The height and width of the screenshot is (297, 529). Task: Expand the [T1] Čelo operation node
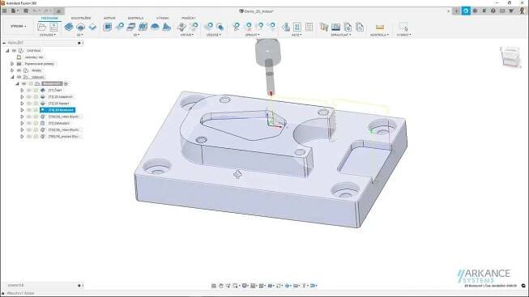coord(22,90)
